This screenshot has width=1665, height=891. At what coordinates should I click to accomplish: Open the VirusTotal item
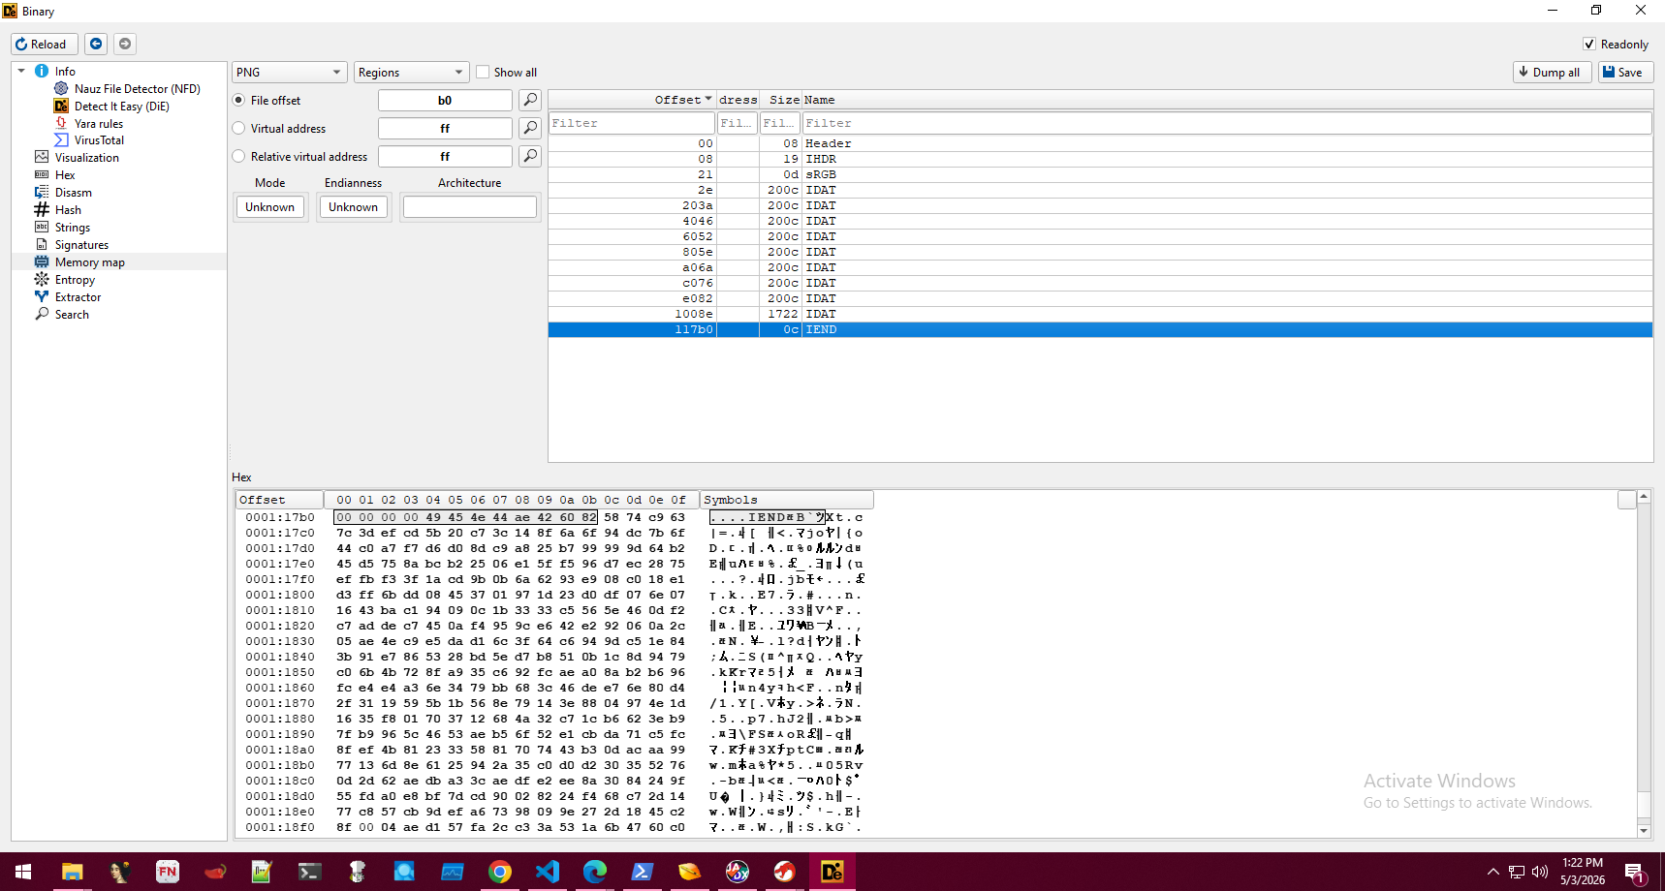[99, 140]
